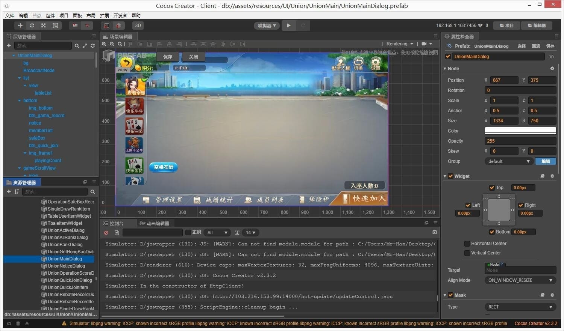Open the 文件 menu
Image resolution: width=564 pixels, height=331 pixels.
point(10,15)
